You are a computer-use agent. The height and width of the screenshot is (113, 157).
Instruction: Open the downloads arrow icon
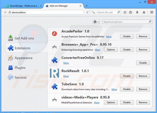(137, 12)
